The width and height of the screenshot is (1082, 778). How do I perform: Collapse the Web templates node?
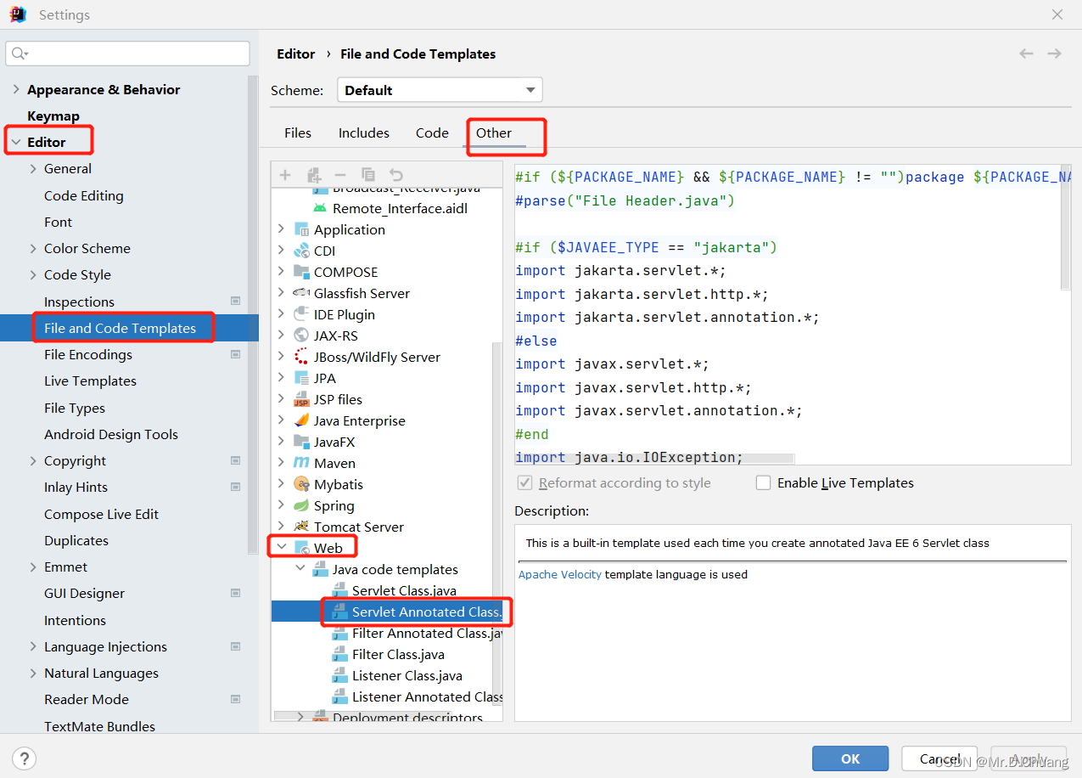coord(281,548)
